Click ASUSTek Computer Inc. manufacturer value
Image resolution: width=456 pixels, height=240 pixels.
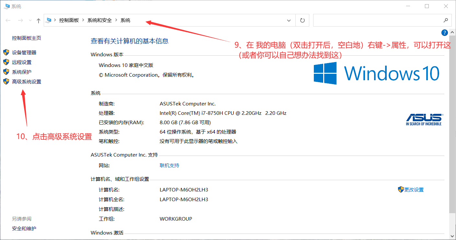(x=188, y=104)
